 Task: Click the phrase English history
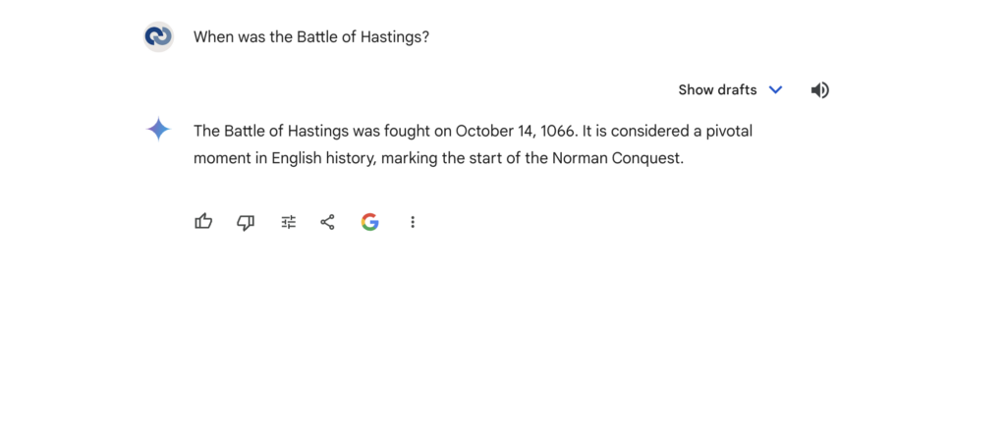[x=322, y=158]
